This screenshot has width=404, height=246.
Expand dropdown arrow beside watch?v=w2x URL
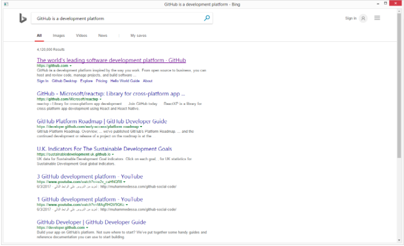[124, 182]
